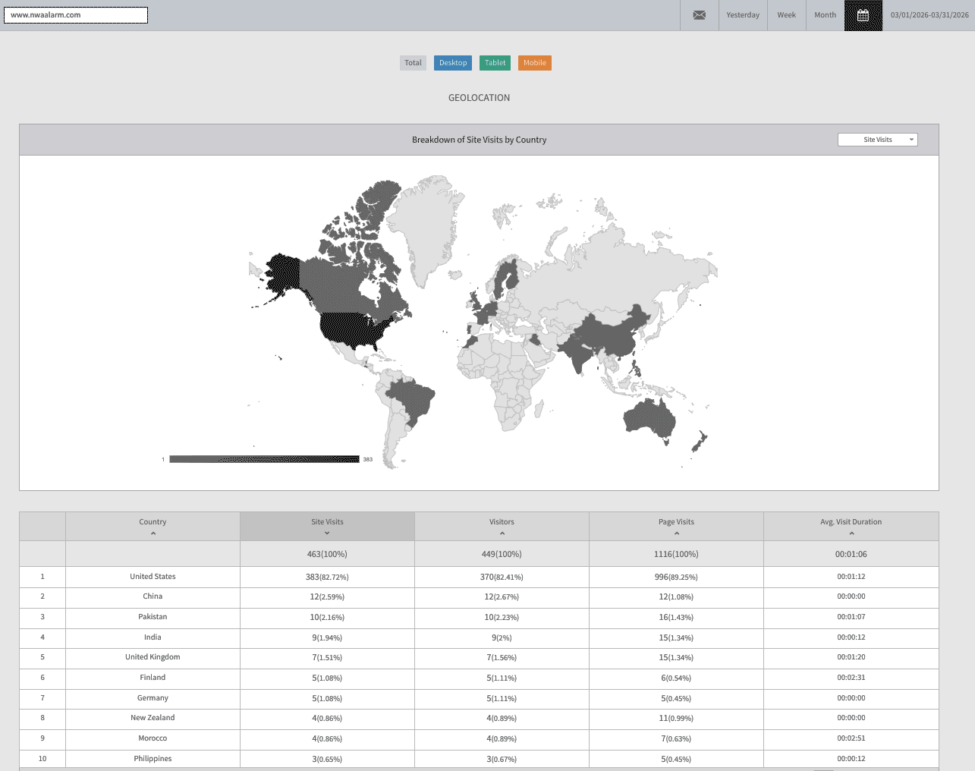Image resolution: width=975 pixels, height=771 pixels.
Task: Sort by Page Visits column arrow
Action: click(x=676, y=533)
